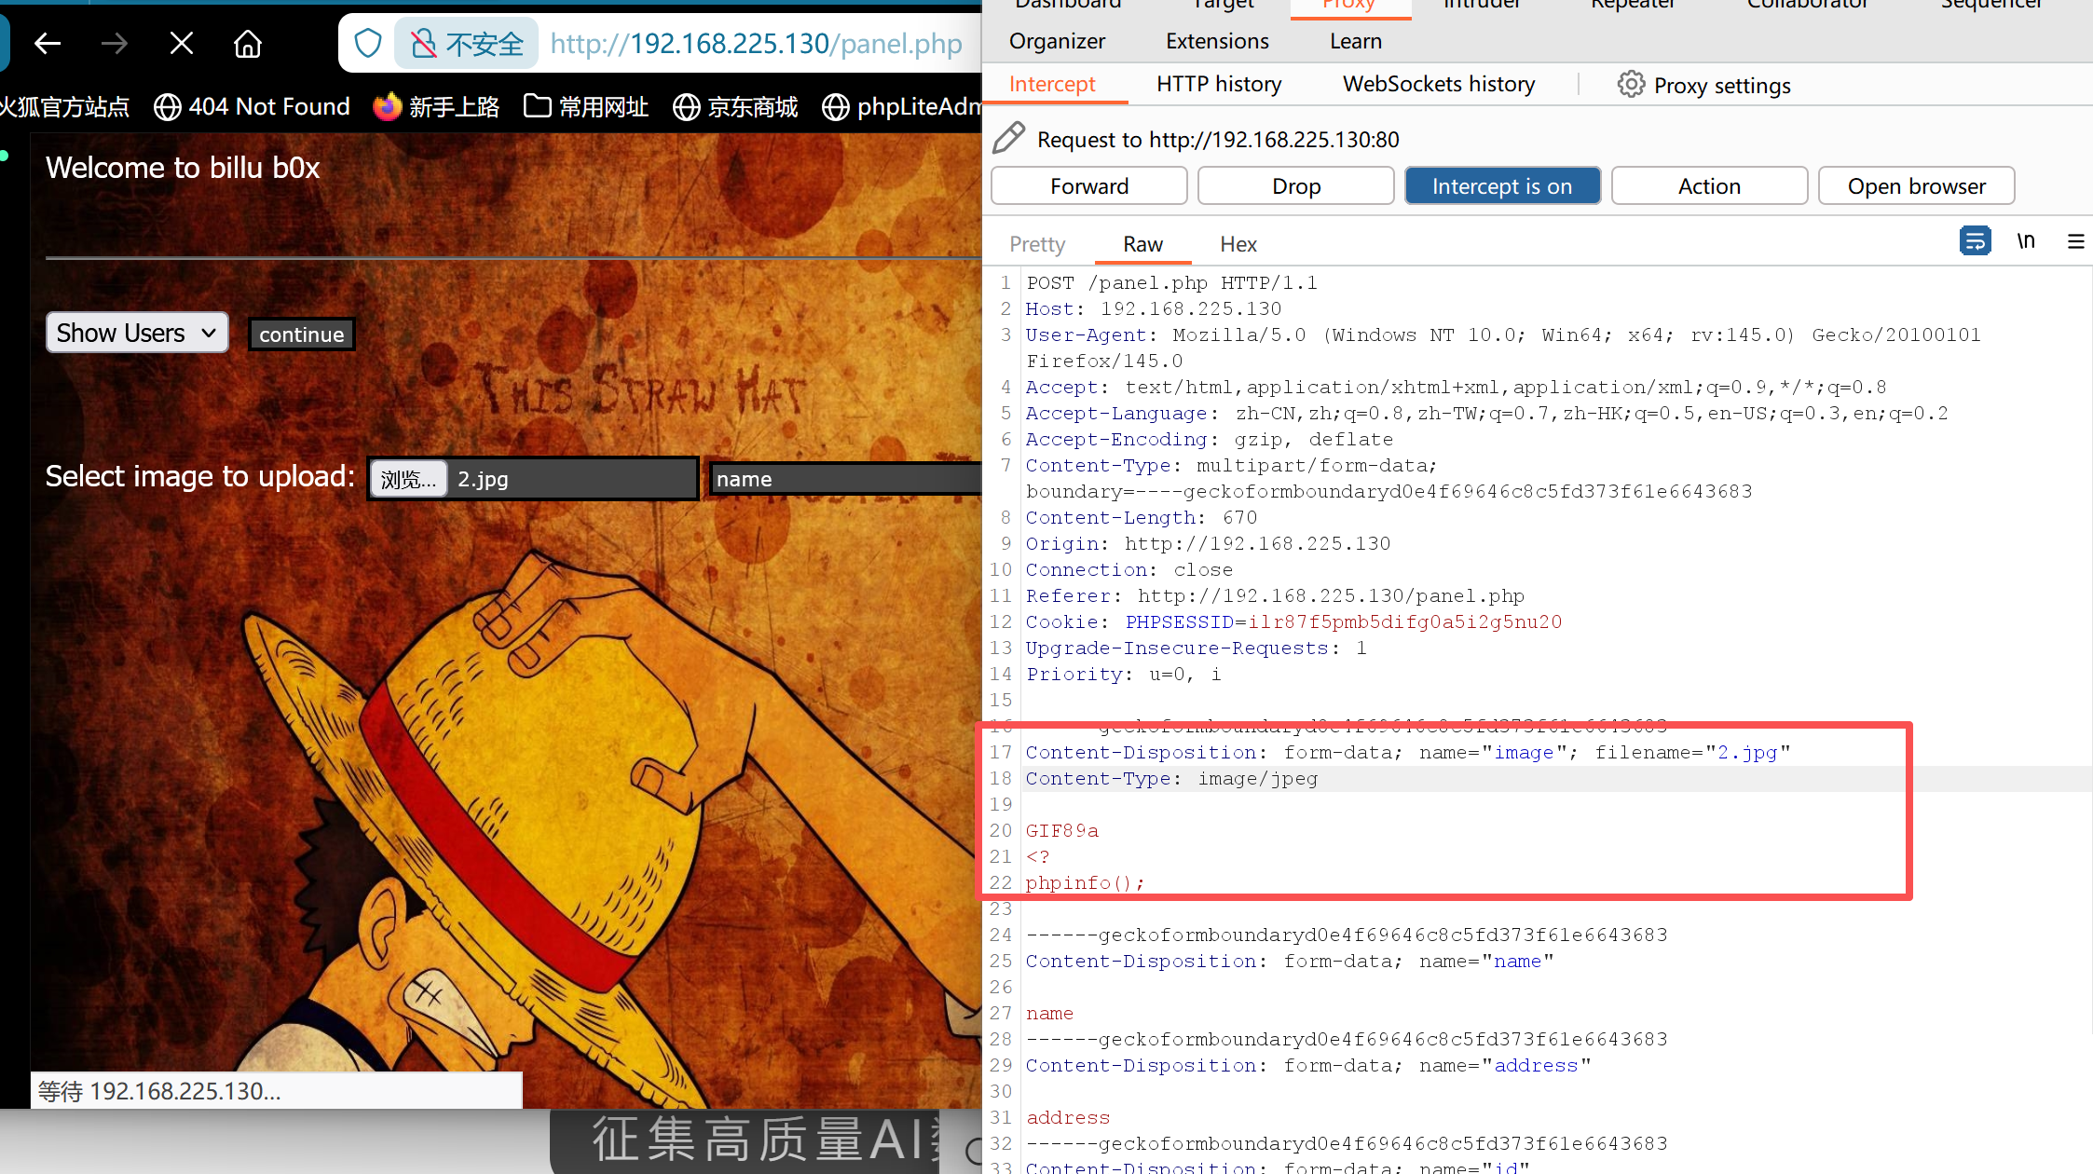The width and height of the screenshot is (2093, 1174).
Task: Click the pencil icon to edit request settings
Action: [x=1008, y=137]
